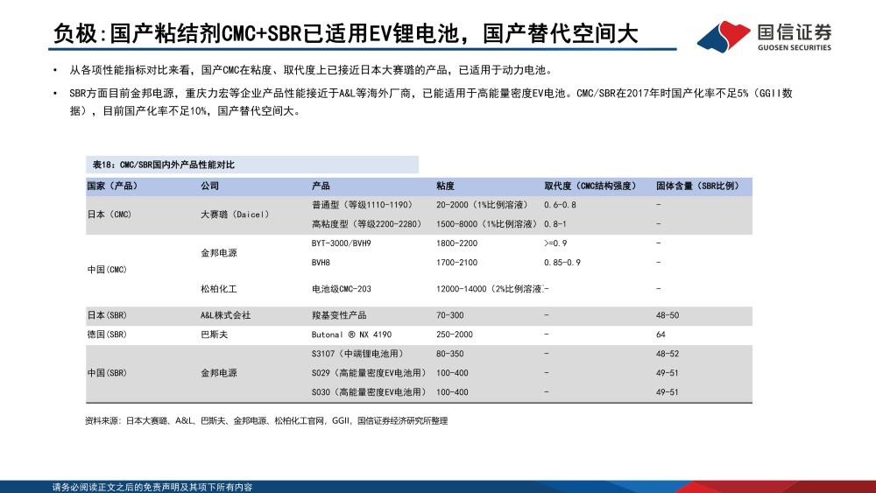
Task: Select the 1700-2100 viscosity cell
Action: pos(456,263)
